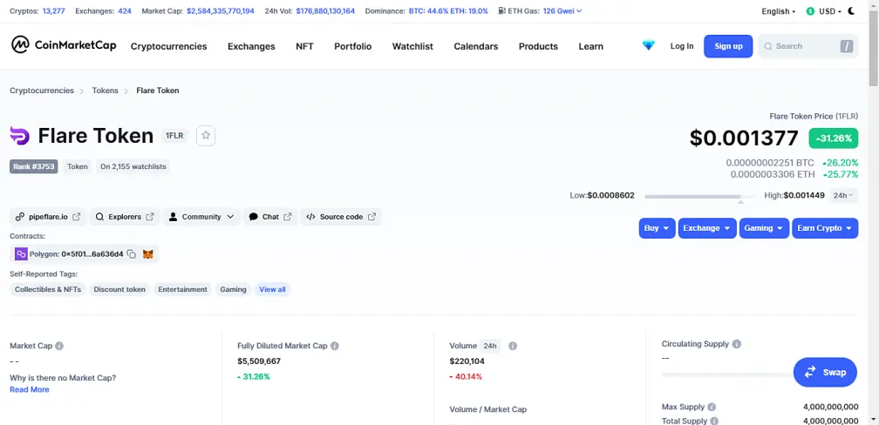Screen dimensions: 879x425
Task: Click the Discount token tag
Action: (x=119, y=289)
